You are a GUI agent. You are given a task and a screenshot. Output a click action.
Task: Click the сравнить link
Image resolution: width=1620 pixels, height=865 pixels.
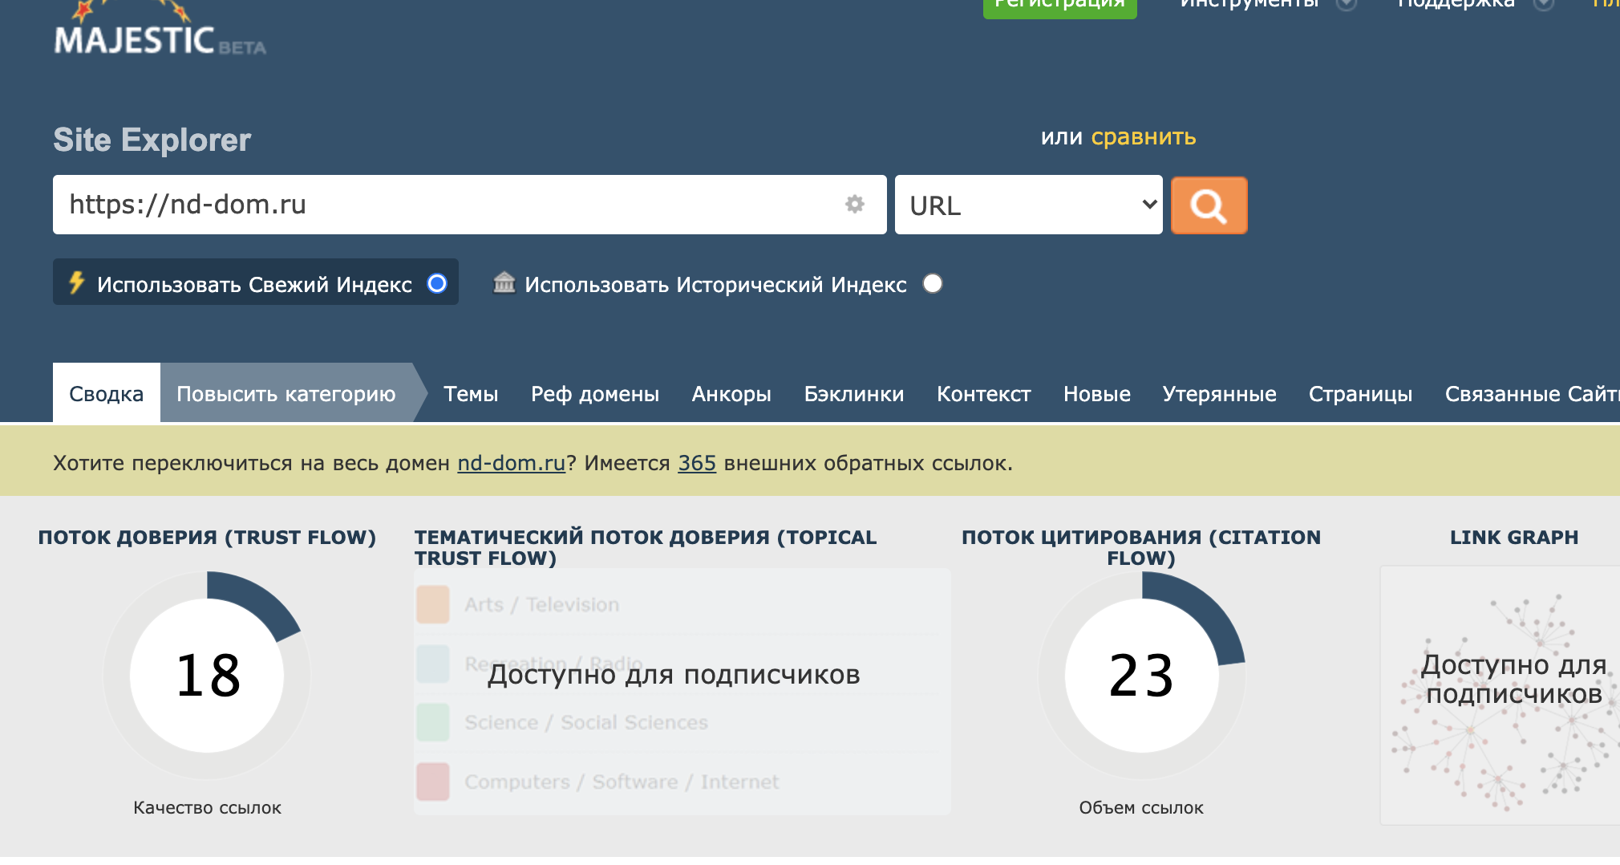[1144, 137]
